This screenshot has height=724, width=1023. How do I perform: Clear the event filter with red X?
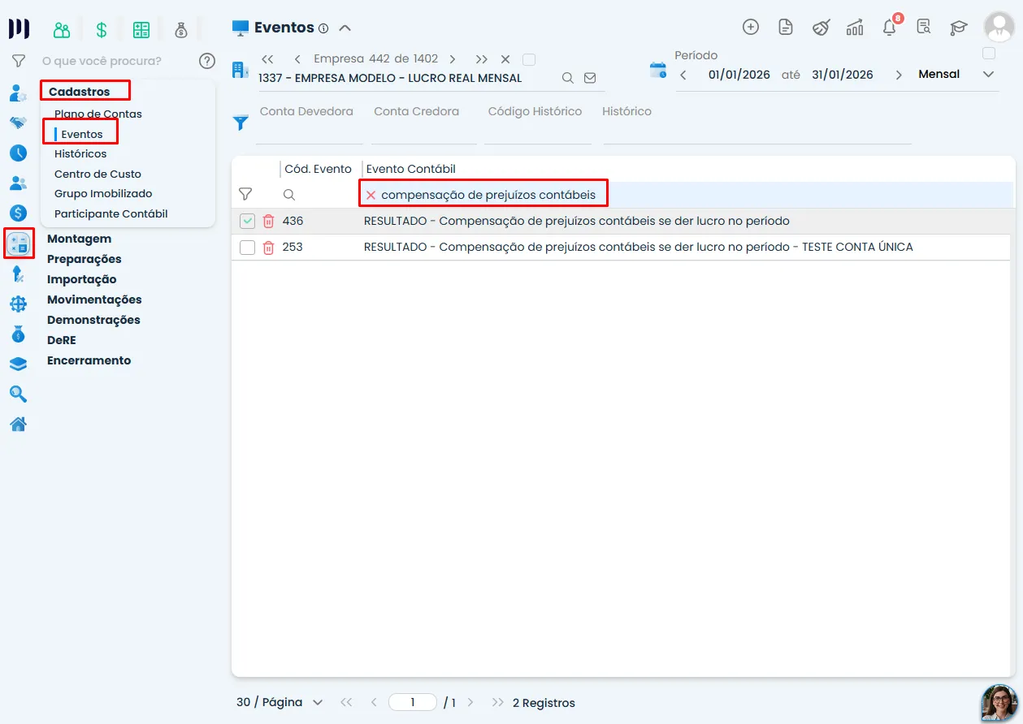[371, 195]
